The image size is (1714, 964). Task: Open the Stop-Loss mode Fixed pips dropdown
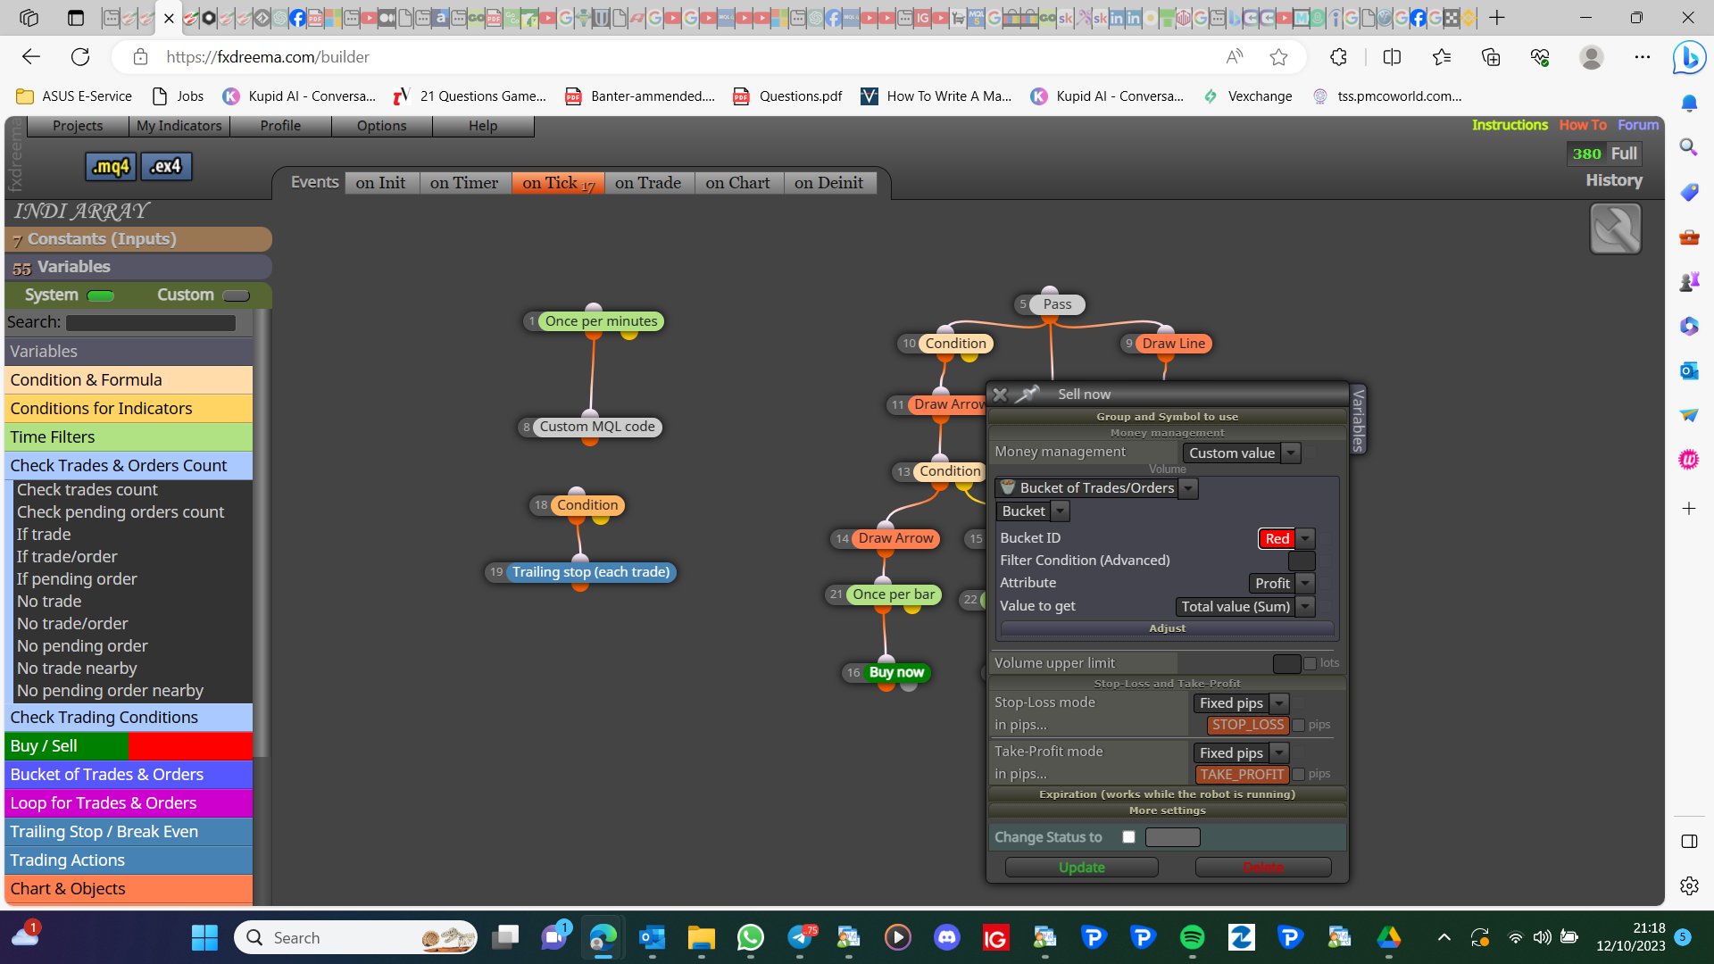click(1240, 703)
